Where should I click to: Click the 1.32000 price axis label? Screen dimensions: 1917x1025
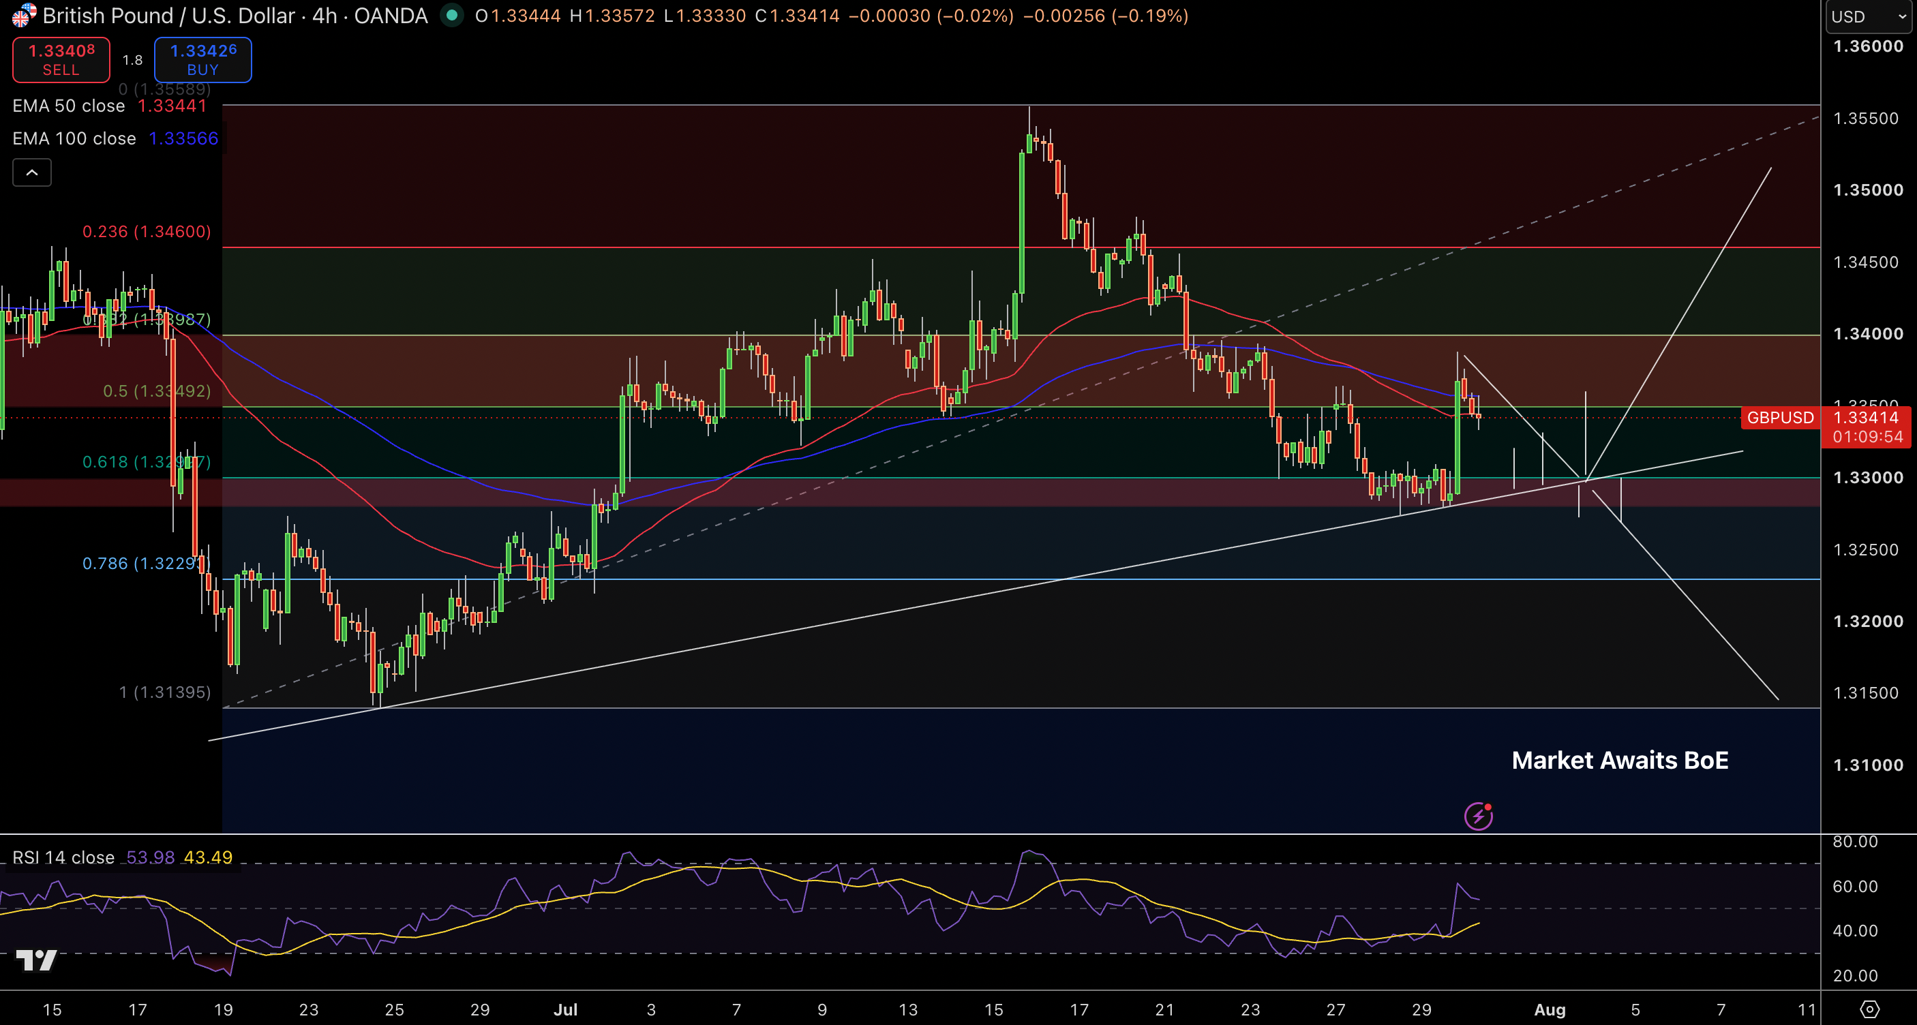tap(1868, 621)
